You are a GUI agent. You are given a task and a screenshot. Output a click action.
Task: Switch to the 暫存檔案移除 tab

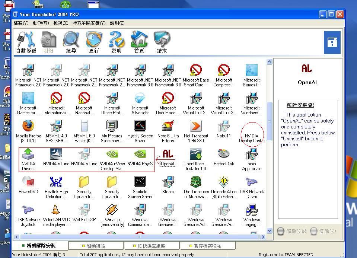(207, 246)
